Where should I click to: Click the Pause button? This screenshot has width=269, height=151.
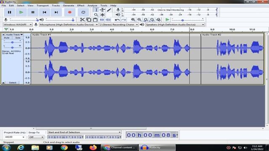pos(9,12)
